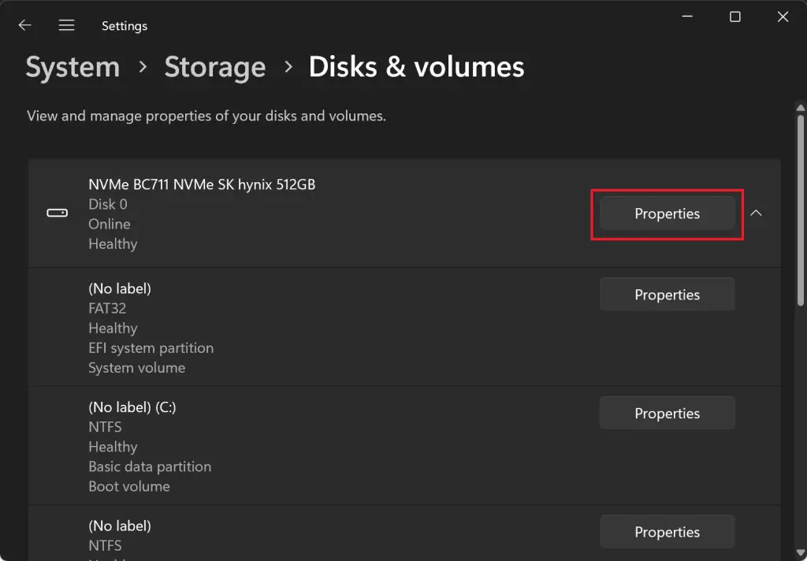Click the maximize window icon
Screen dimensions: 807x561
click(x=734, y=17)
